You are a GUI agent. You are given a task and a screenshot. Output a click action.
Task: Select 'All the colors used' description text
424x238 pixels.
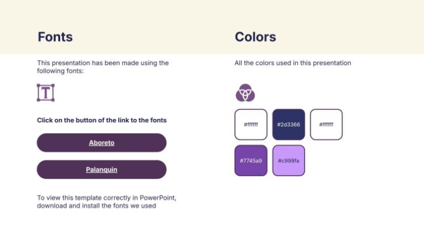pyautogui.click(x=293, y=63)
